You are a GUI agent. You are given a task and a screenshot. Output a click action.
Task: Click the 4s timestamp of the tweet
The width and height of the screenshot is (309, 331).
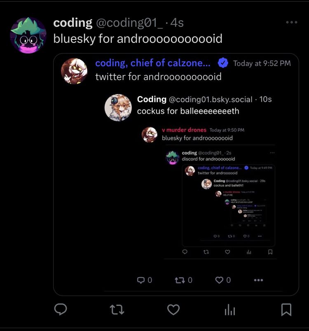(x=177, y=23)
